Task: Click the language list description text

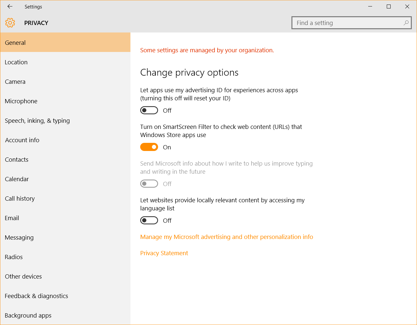Action: click(x=222, y=204)
